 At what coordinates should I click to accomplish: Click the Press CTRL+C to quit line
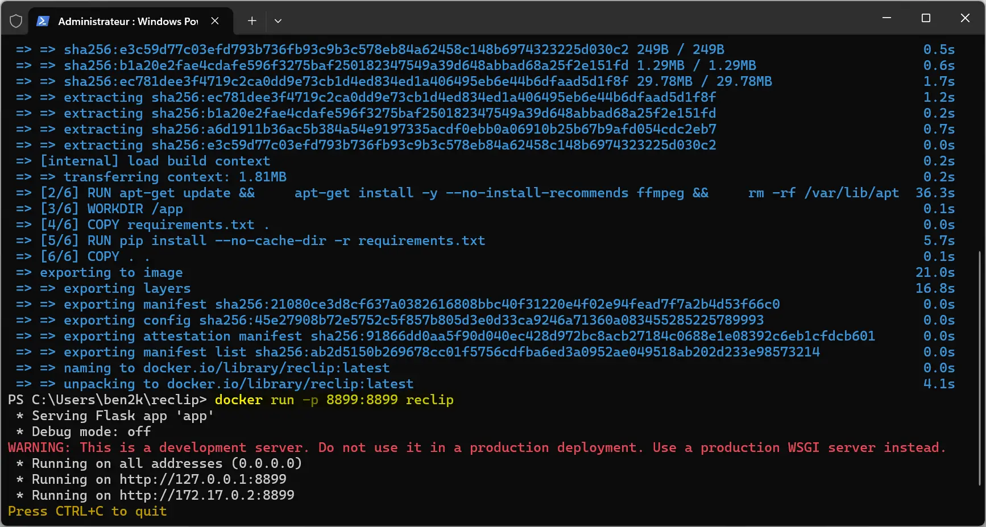click(x=88, y=511)
